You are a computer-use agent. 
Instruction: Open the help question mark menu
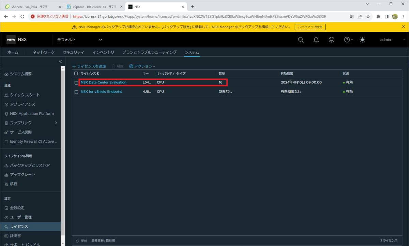coord(348,40)
